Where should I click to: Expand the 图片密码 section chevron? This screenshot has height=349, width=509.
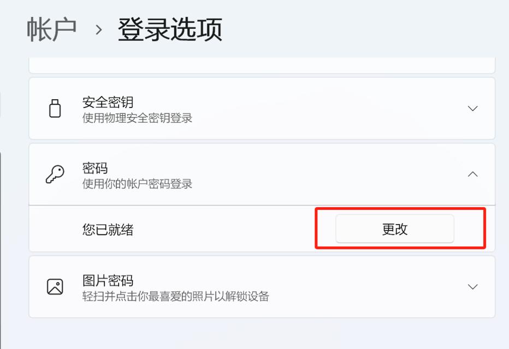pos(473,287)
